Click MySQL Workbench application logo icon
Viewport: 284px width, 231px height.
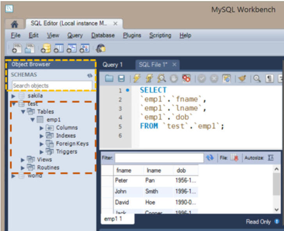click(9, 9)
